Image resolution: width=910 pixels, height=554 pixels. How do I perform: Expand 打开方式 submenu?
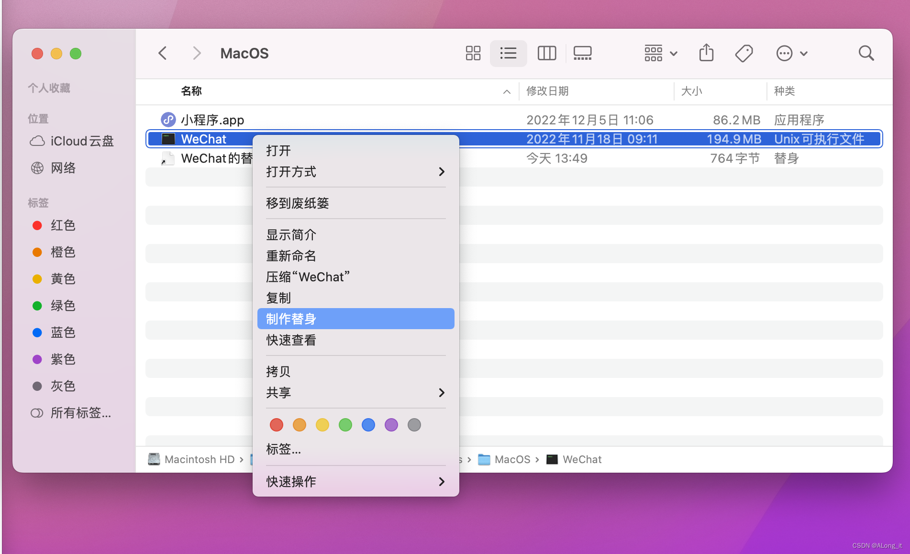point(355,172)
